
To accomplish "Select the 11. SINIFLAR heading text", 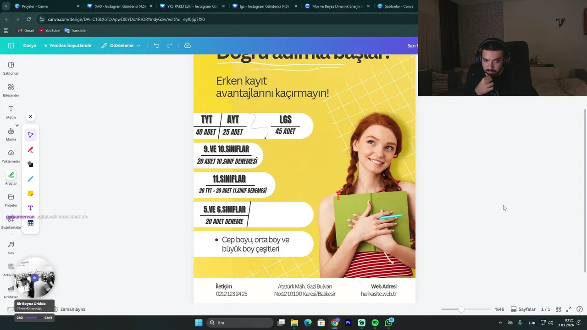I will pos(229,179).
